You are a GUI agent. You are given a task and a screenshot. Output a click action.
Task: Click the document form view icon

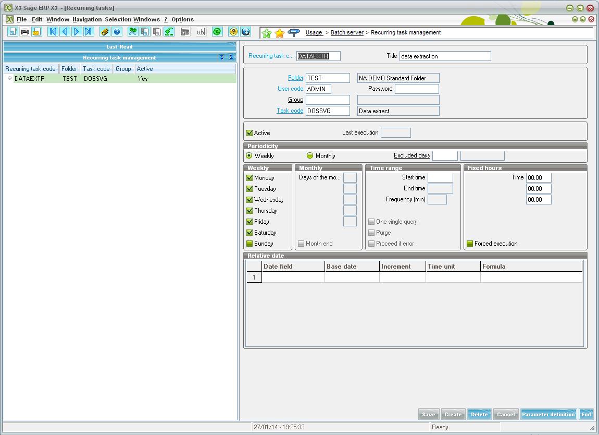[x=185, y=32]
